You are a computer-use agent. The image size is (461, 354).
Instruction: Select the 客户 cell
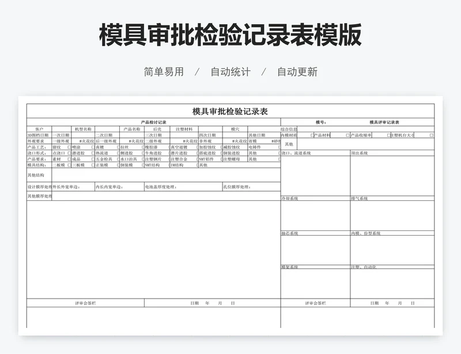tap(39, 129)
